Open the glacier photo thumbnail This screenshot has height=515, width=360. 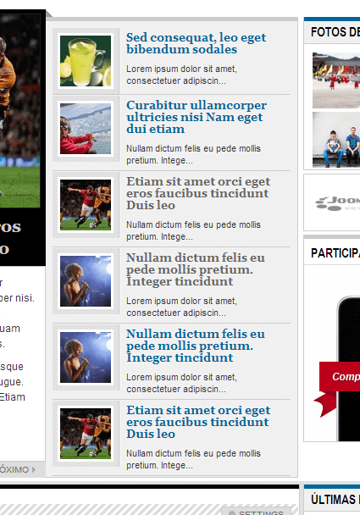[x=86, y=129]
